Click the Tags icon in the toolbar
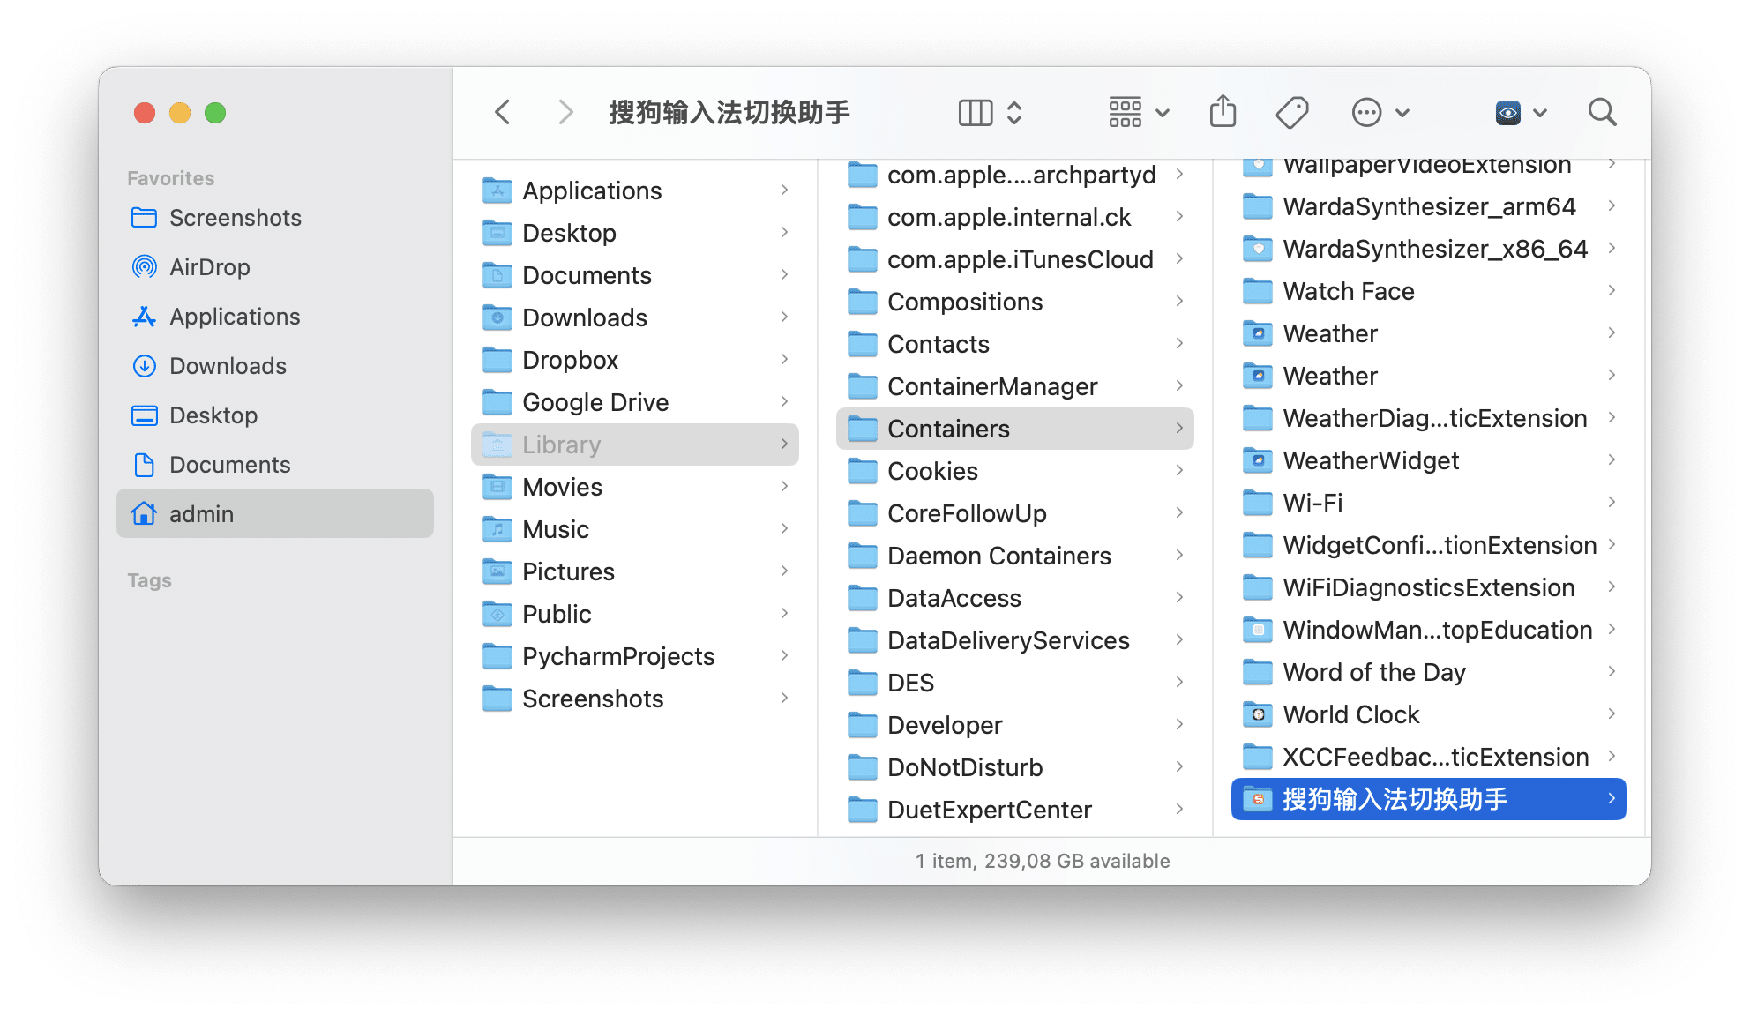This screenshot has height=1016, width=1750. 1291,112
